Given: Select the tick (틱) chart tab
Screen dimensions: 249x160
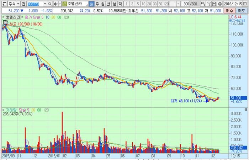Looking at the screenshot, I should tap(120, 4).
